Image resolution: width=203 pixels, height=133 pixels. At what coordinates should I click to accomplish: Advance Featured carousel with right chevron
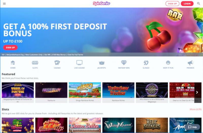pyautogui.click(x=197, y=92)
